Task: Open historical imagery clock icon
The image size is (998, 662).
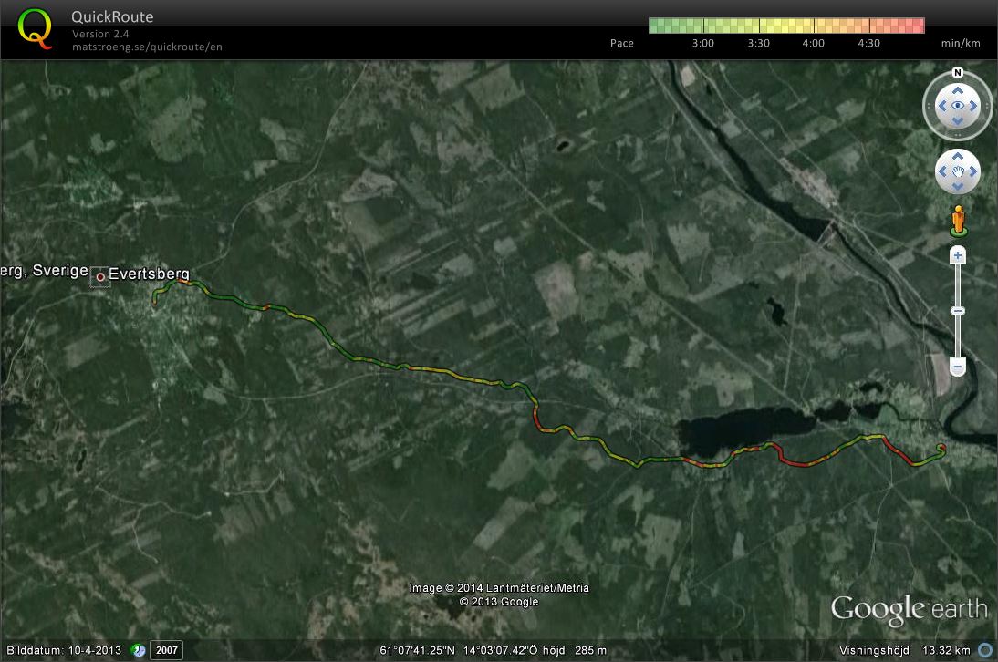Action: pos(138,650)
